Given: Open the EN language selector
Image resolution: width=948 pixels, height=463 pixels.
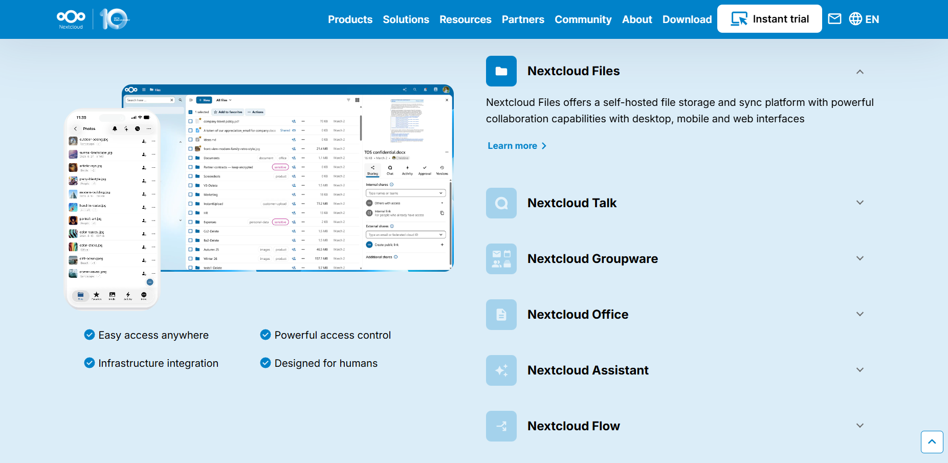Looking at the screenshot, I should point(864,19).
